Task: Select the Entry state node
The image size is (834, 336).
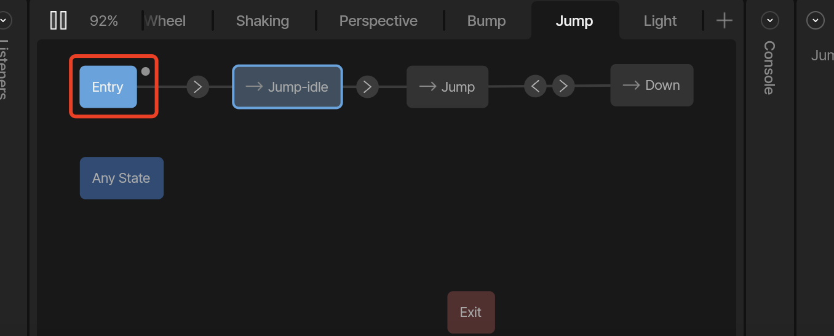Action: [x=108, y=87]
